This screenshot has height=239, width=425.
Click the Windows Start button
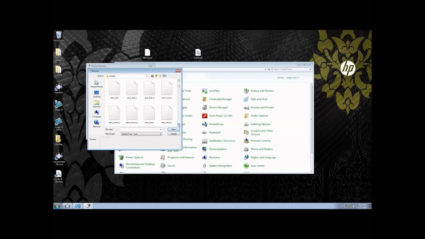[x=57, y=206]
